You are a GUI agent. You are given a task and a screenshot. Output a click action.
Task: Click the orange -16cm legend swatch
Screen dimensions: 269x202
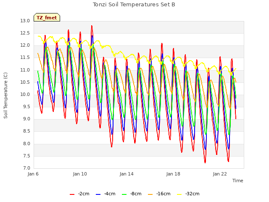click(150, 194)
